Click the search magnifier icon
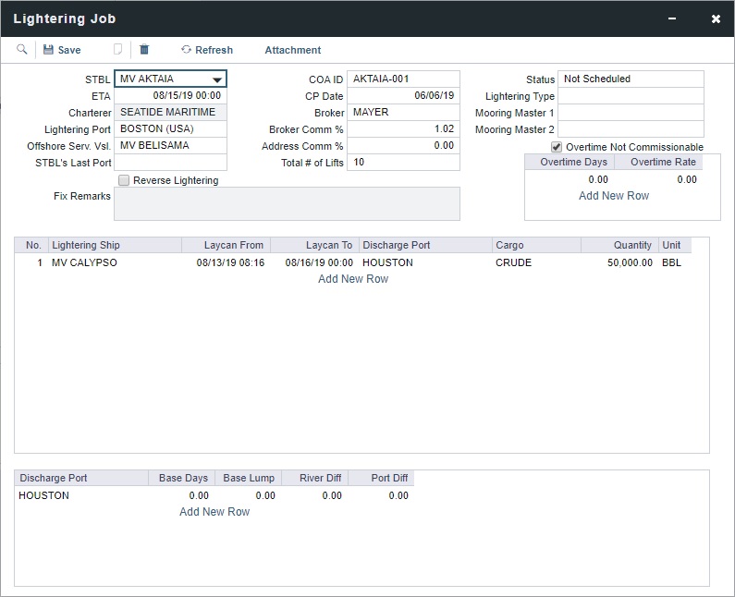The width and height of the screenshot is (735, 597). [22, 50]
